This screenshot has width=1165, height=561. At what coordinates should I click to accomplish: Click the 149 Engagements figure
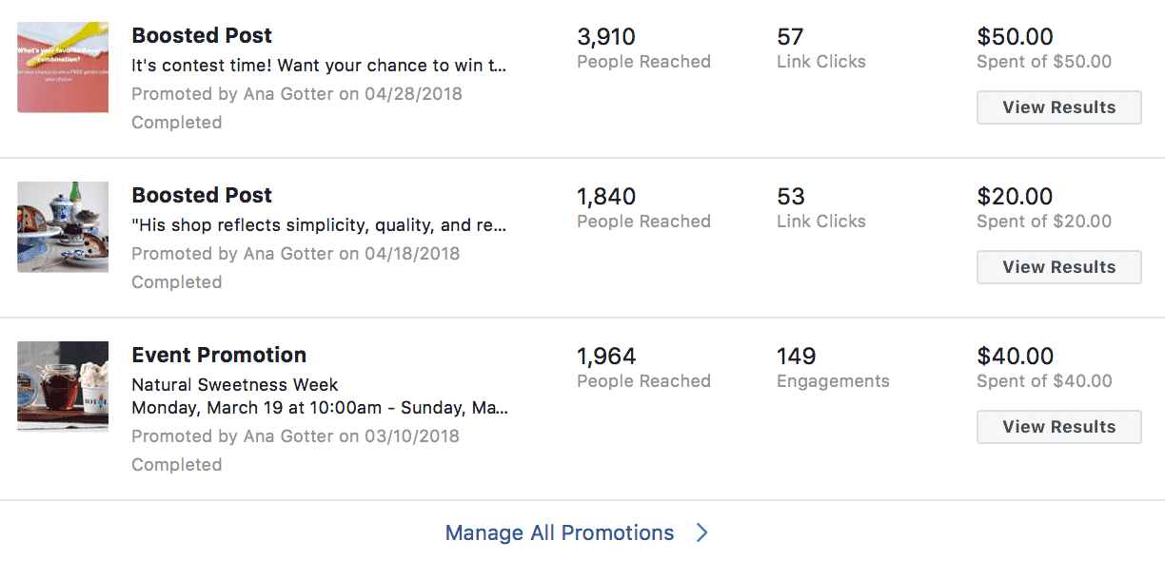click(x=797, y=357)
